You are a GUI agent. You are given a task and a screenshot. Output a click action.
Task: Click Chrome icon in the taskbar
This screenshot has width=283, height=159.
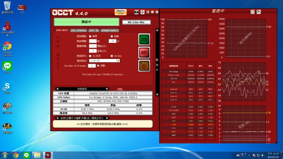tap(16, 155)
